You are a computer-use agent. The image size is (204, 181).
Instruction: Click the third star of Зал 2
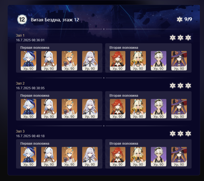[188, 86]
